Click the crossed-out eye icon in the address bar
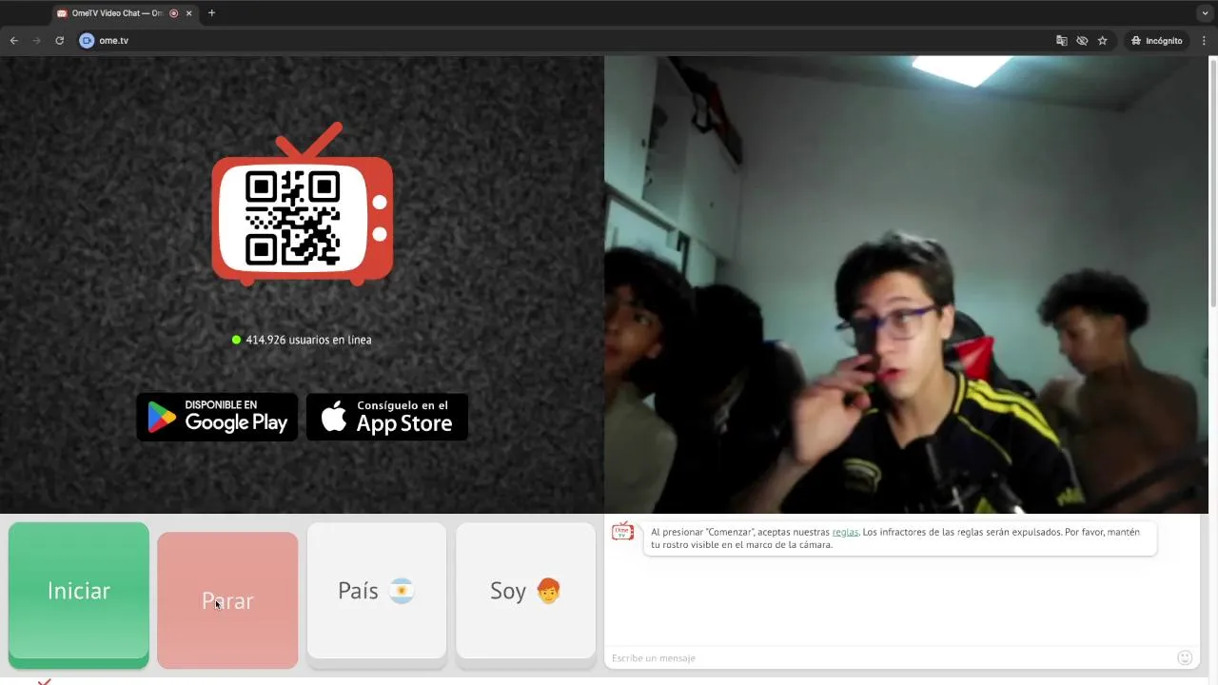Viewport: 1218px width, 685px height. (x=1082, y=41)
